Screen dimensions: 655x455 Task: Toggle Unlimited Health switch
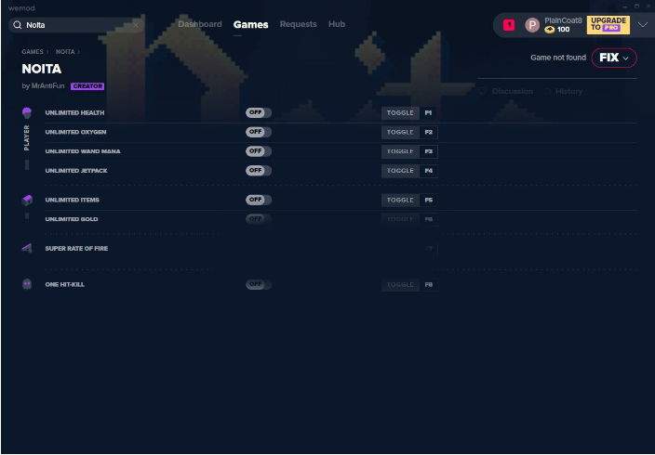pos(259,112)
